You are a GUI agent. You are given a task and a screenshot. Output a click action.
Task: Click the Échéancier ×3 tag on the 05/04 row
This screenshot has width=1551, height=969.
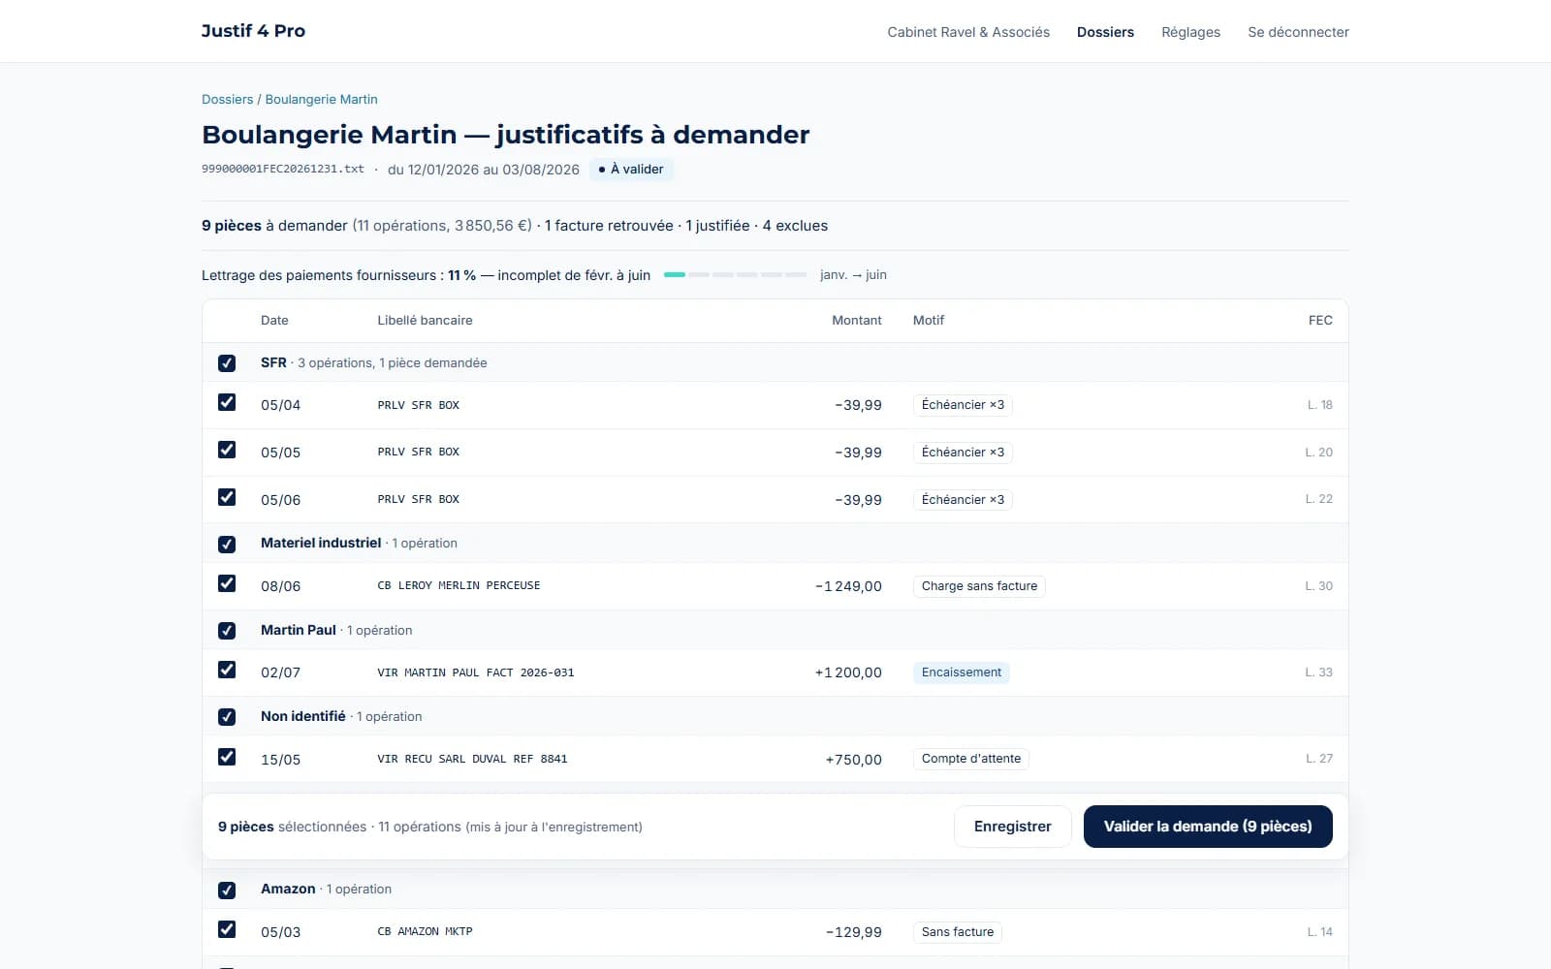click(963, 405)
